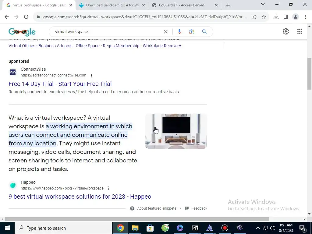Share this page icon in address bar

[254, 17]
